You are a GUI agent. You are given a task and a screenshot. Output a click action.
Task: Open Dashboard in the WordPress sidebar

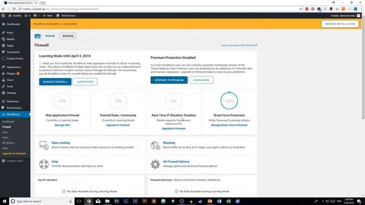[x=13, y=24]
